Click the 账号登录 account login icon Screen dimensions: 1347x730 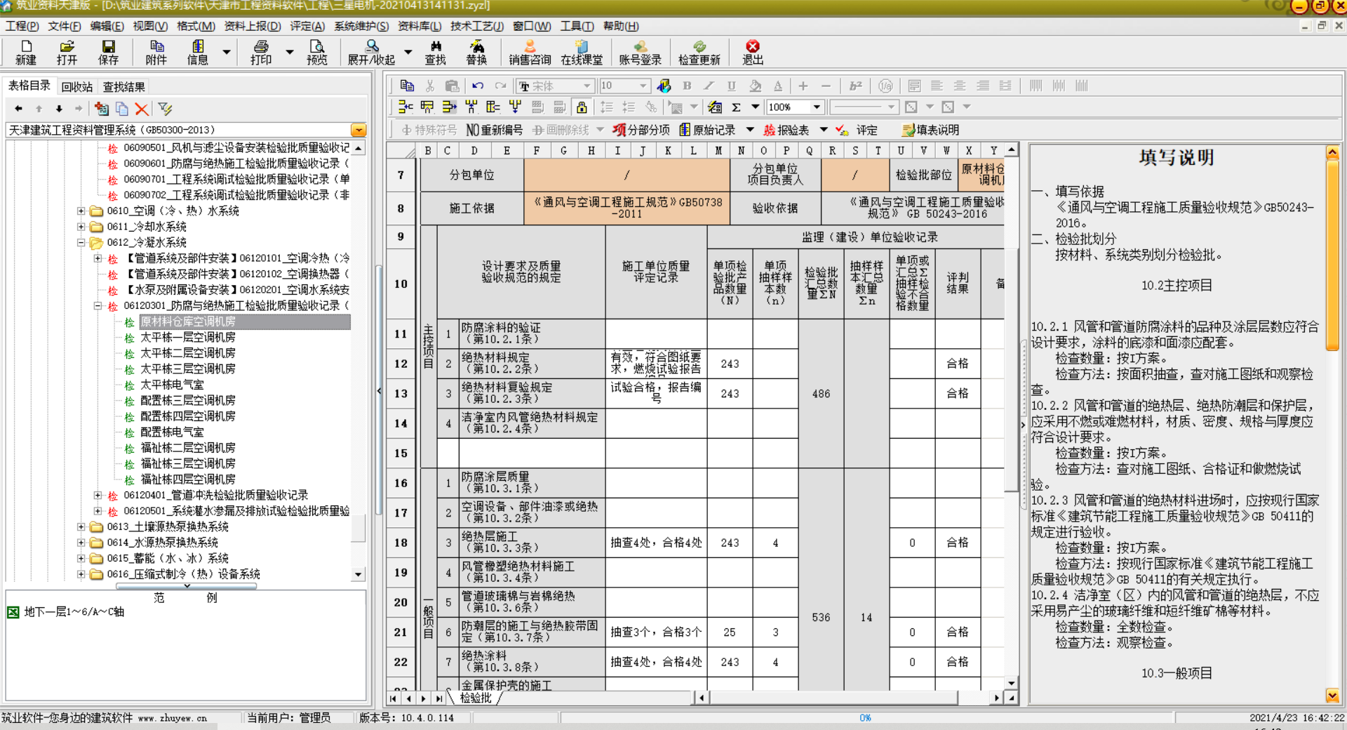640,52
